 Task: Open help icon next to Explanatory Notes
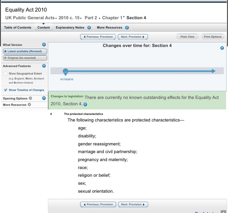[89, 27]
